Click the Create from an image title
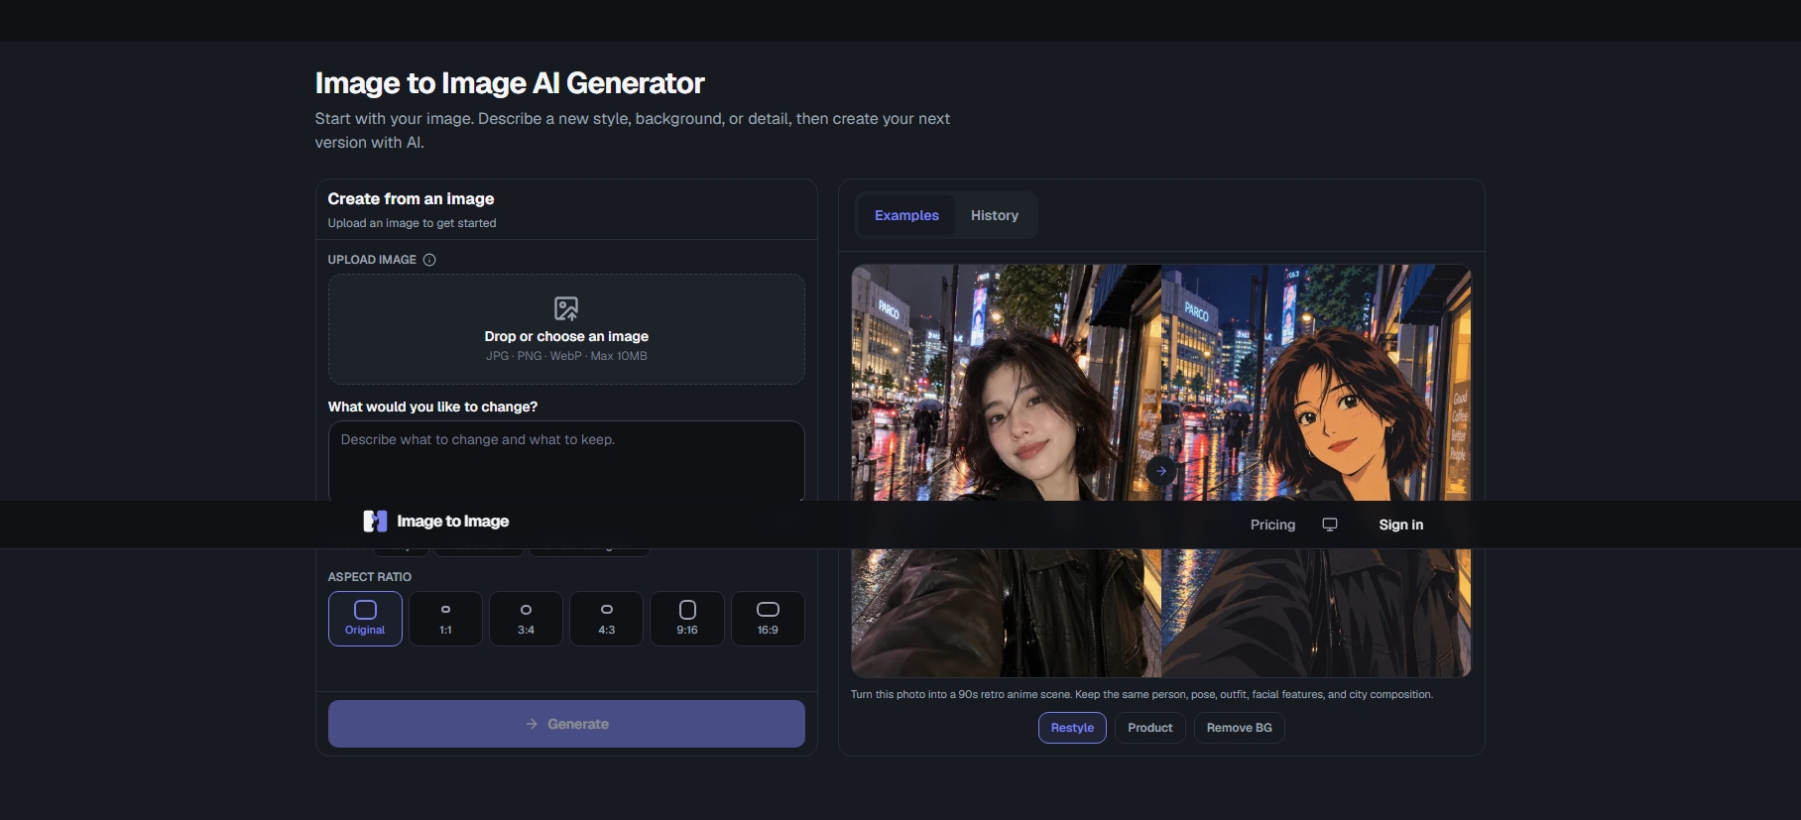1801x820 pixels. pyautogui.click(x=411, y=198)
